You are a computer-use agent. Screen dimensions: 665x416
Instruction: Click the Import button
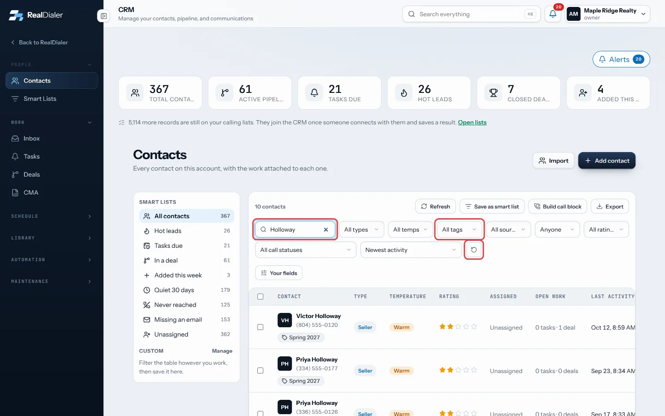point(553,161)
